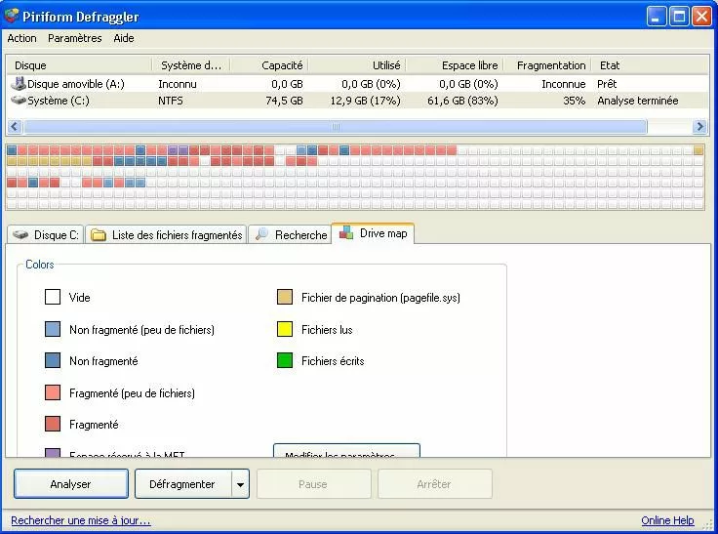Click the window resize grip
Image resolution: width=718 pixels, height=534 pixels.
(708, 524)
